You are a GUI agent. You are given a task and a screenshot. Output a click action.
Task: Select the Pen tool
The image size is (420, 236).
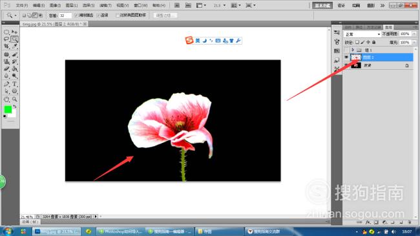coord(6,84)
